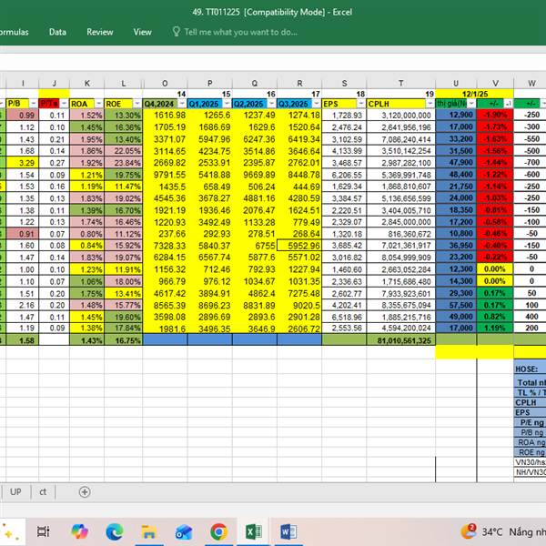Select the ROA cell 0.80%
This screenshot has height=546, width=546.
[x=87, y=234]
